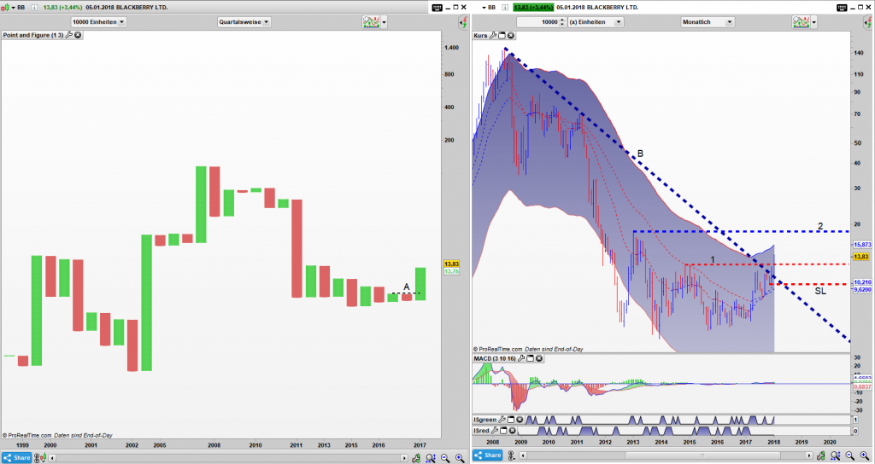This screenshot has height=464, width=875.
Task: Open the on-screen keyboard icon in right window
Action: pos(842,7)
